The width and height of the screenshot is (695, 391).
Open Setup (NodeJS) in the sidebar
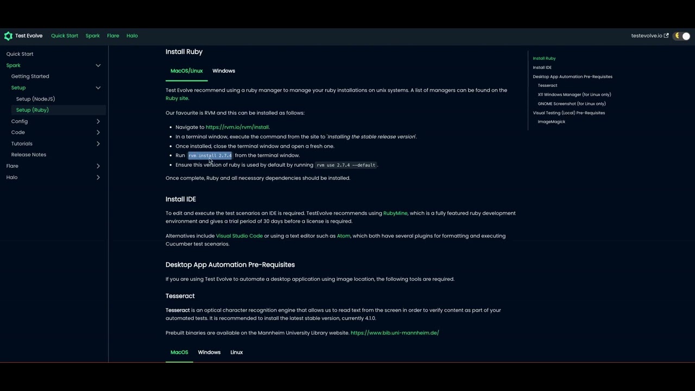36,99
